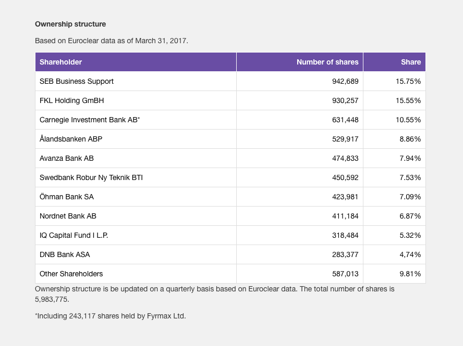Select the 'IQ Capital Fund I L.P.' cell
Viewport: 463px width, 346px height.
(136, 236)
